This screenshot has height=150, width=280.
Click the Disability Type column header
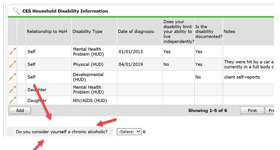coord(87,32)
